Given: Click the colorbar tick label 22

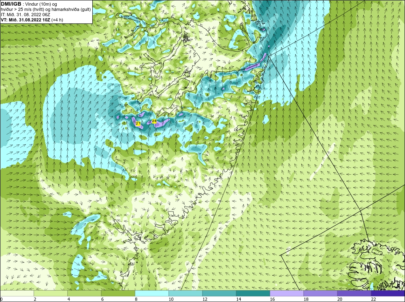Looking at the screenshot, I should tap(373, 299).
